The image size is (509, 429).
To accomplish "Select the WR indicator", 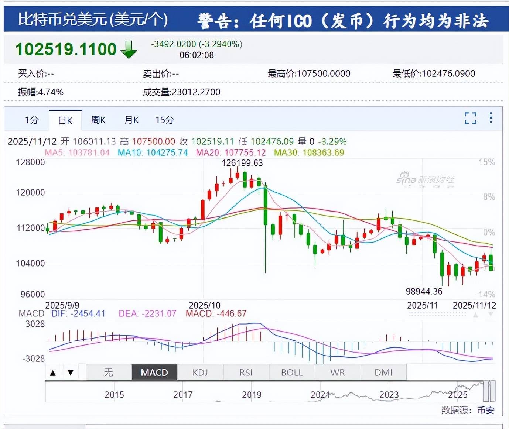I will (338, 373).
